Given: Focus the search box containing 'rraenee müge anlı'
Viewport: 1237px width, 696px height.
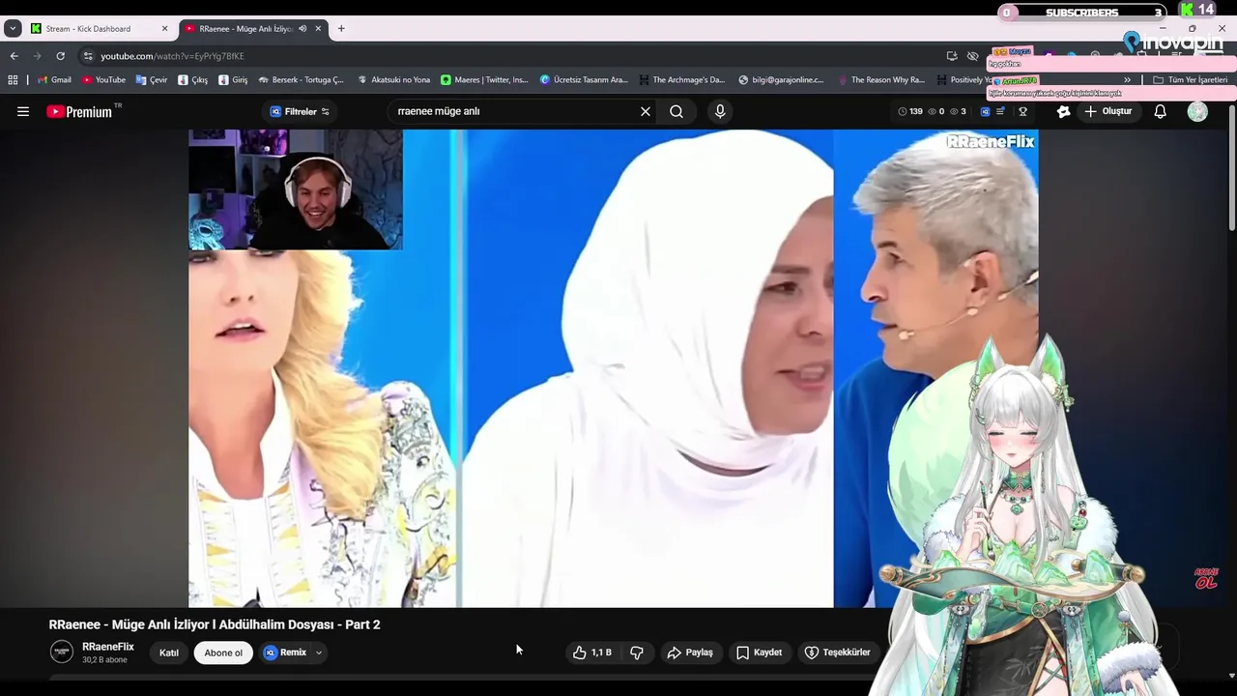Looking at the screenshot, I should (512, 111).
